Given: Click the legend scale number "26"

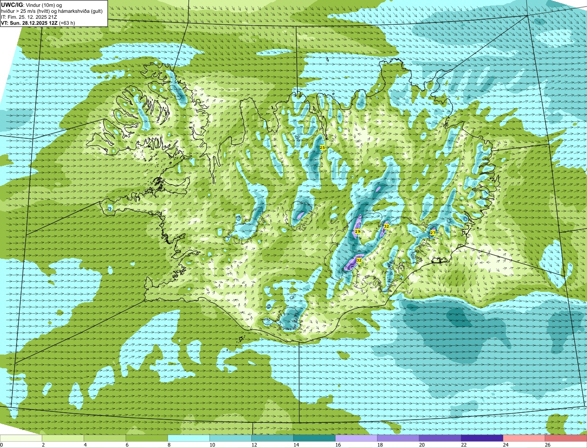Looking at the screenshot, I should click(x=547, y=445).
